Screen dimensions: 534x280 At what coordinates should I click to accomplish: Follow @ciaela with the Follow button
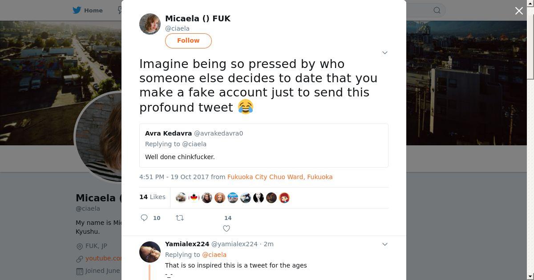point(188,40)
